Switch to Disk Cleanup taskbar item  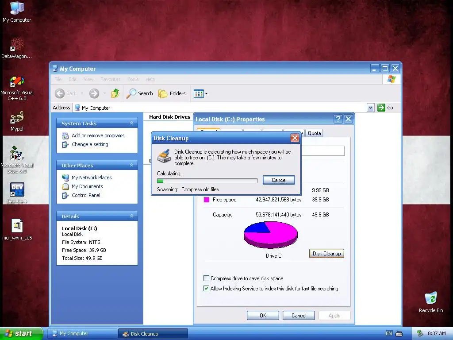click(x=153, y=334)
